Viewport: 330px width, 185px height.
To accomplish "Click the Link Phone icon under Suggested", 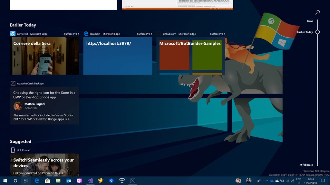I will (13, 150).
